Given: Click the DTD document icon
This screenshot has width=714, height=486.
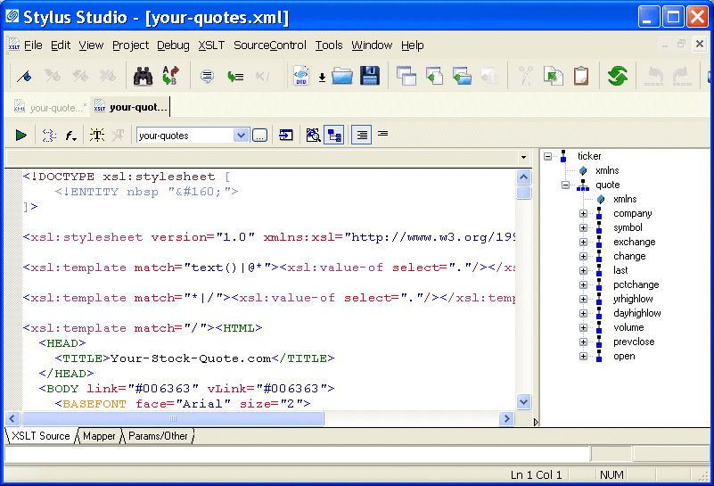Looking at the screenshot, I should point(301,77).
